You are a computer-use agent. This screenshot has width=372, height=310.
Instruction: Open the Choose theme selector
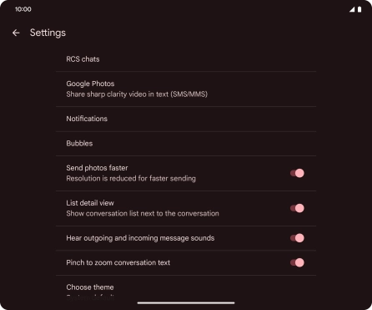tap(186, 291)
